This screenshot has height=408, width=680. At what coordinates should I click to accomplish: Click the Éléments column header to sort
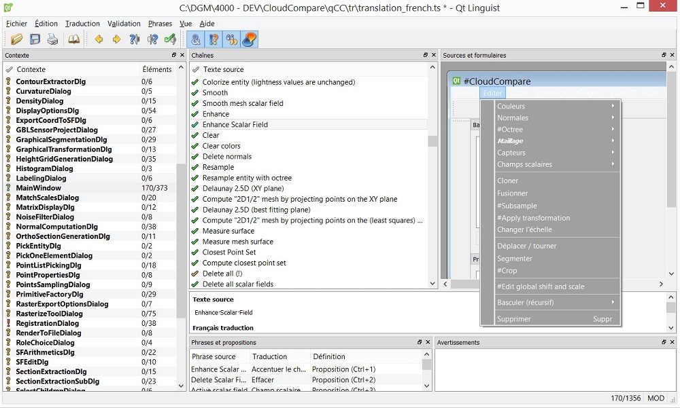pyautogui.click(x=157, y=69)
